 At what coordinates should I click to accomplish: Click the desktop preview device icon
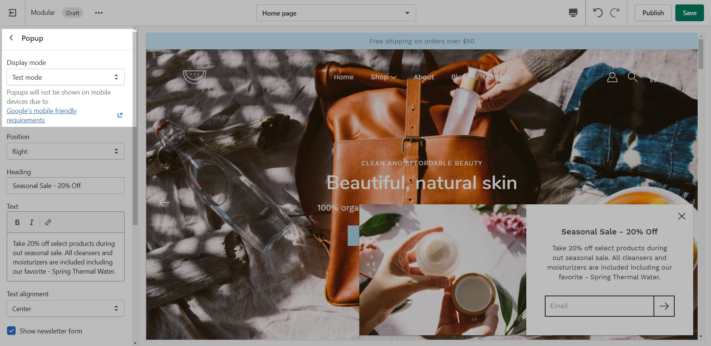(573, 13)
